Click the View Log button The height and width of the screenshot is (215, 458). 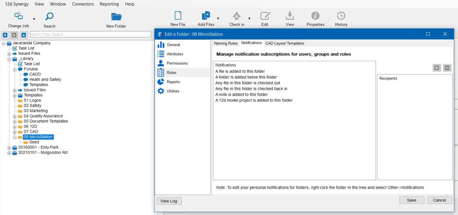(169, 201)
